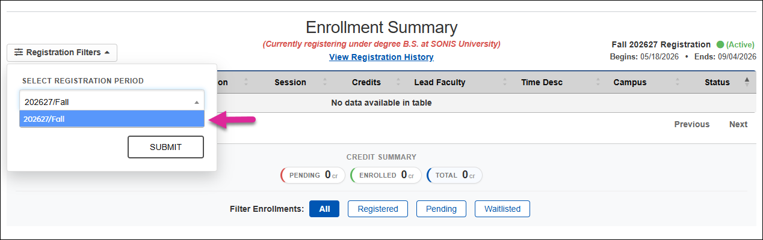Click the 'No data available in table' row
763x240 pixels.
[381, 103]
